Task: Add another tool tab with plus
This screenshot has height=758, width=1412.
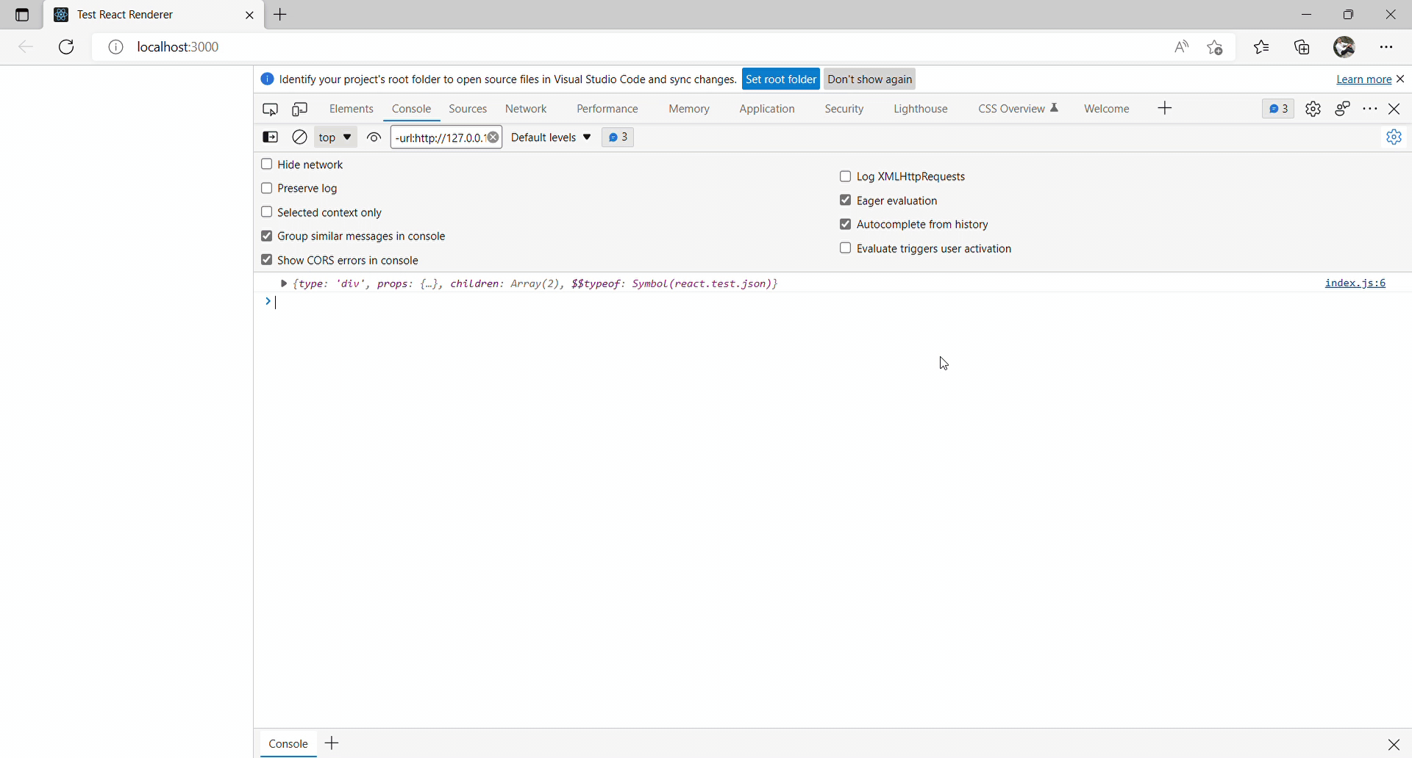Action: click(1165, 109)
